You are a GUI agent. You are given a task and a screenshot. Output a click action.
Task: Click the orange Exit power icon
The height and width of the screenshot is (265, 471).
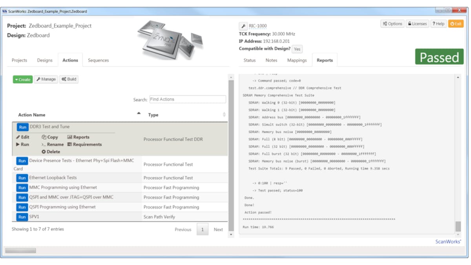pos(452,24)
